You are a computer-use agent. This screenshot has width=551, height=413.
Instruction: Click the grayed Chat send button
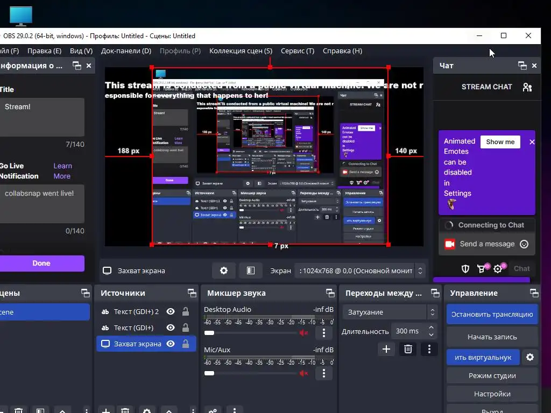point(521,269)
